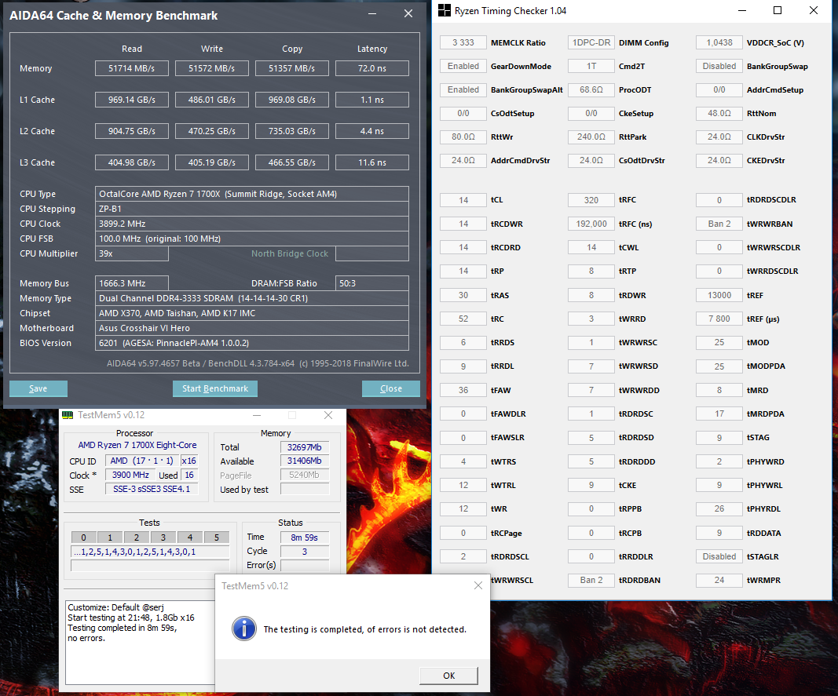Minimize the AIDA64 benchmark window
The width and height of the screenshot is (838, 696).
pos(372,14)
